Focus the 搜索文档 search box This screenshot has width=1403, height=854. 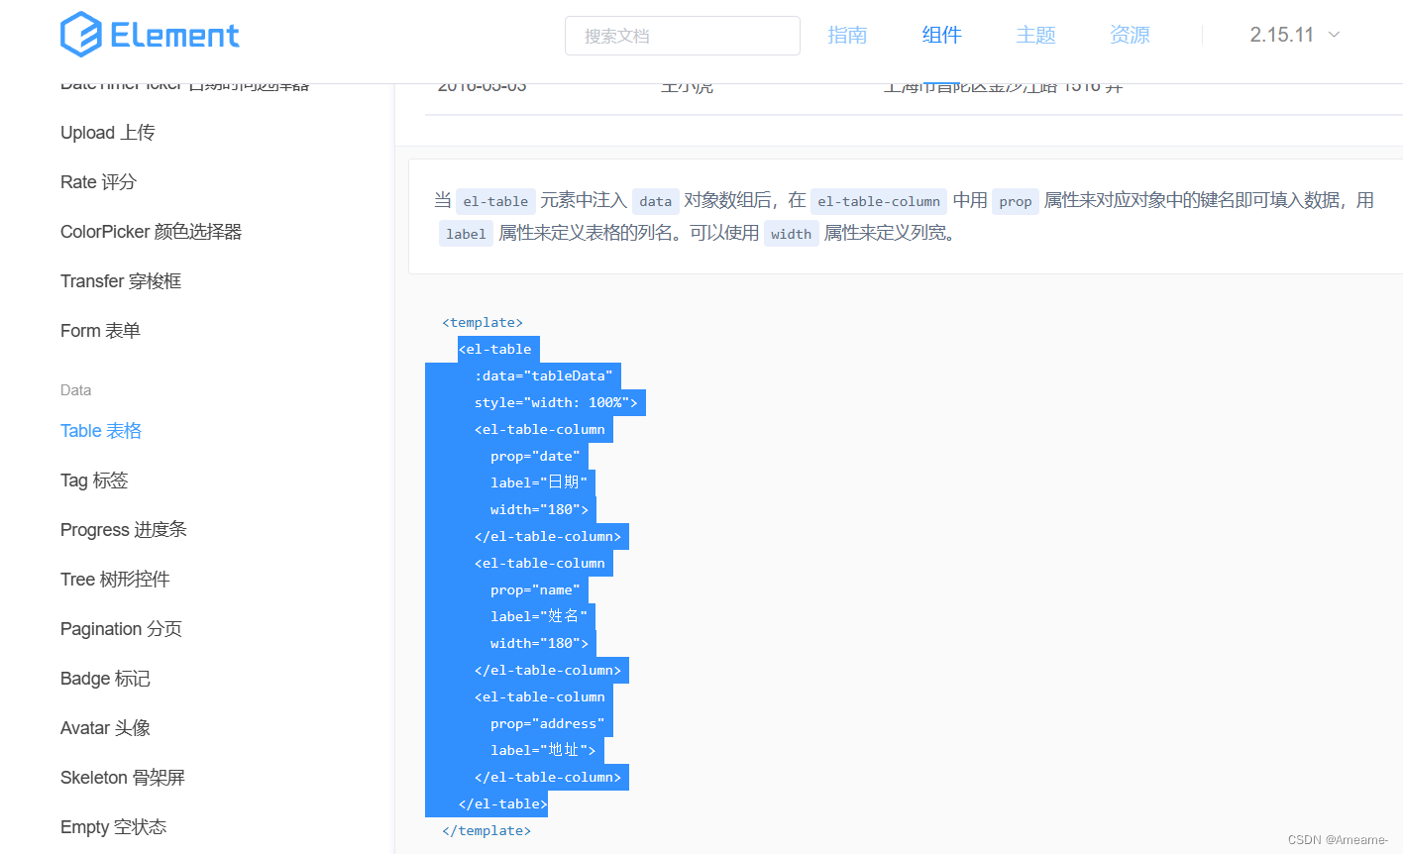(683, 36)
